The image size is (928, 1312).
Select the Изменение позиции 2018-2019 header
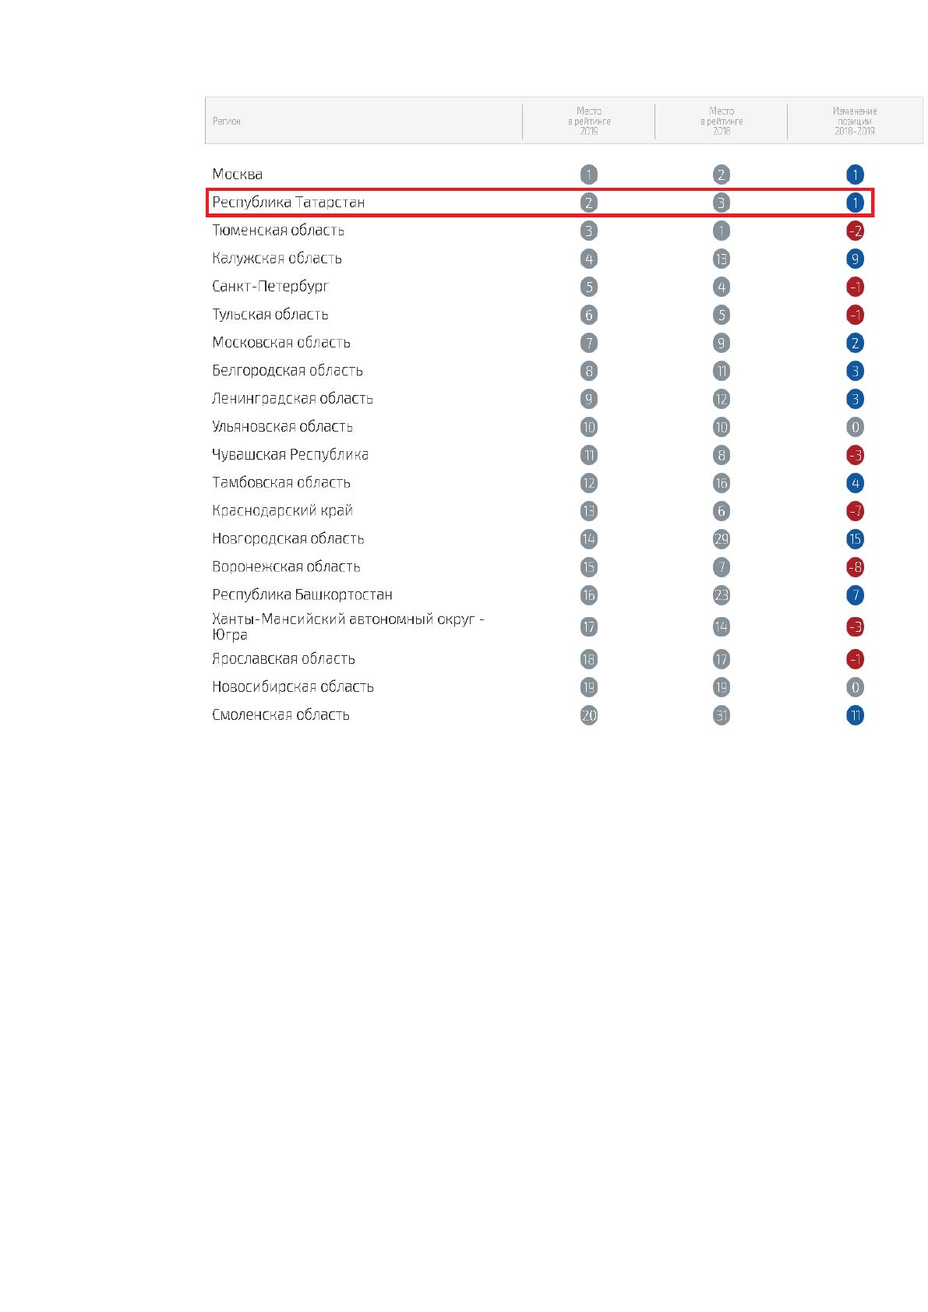coord(855,121)
